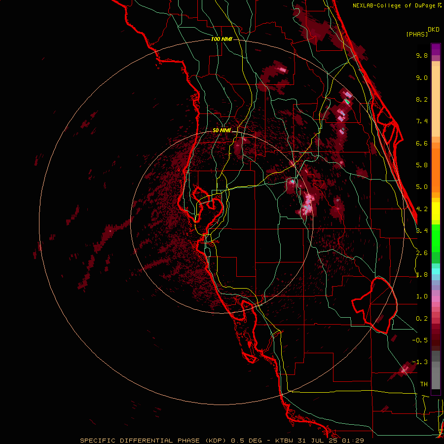Select the 7.4 legend value
Viewport: 444px width, 444px height.
tap(422, 121)
